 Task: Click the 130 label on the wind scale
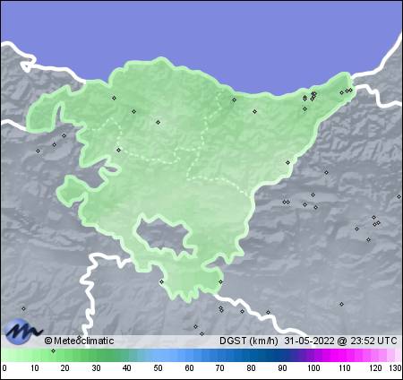pyautogui.click(x=395, y=368)
